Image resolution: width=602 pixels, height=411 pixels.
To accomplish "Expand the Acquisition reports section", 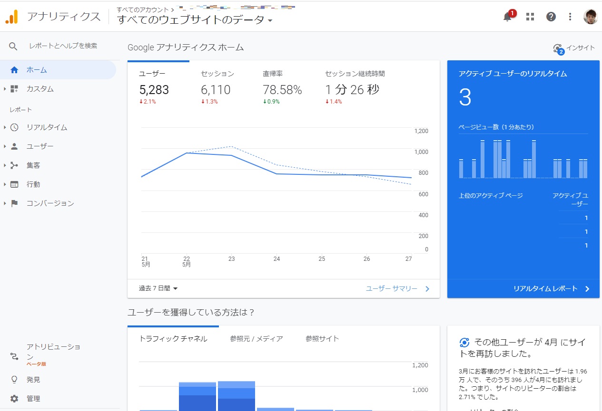I will point(5,165).
